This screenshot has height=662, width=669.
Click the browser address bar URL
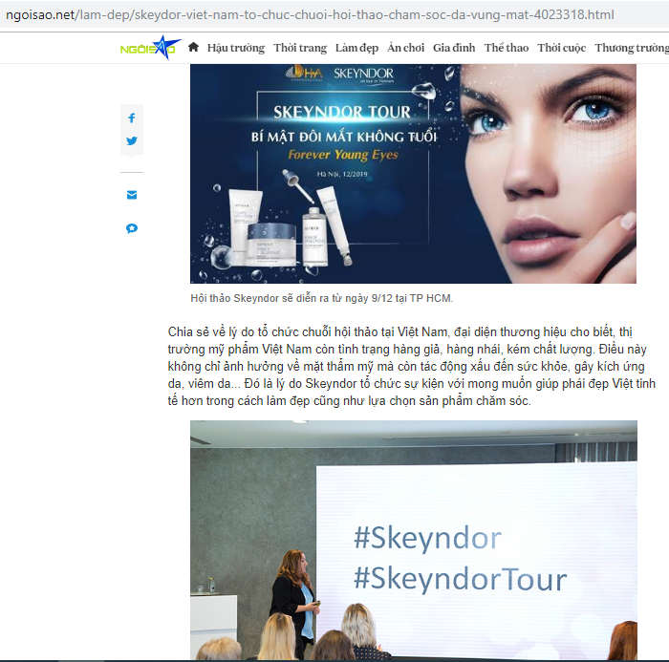click(311, 15)
